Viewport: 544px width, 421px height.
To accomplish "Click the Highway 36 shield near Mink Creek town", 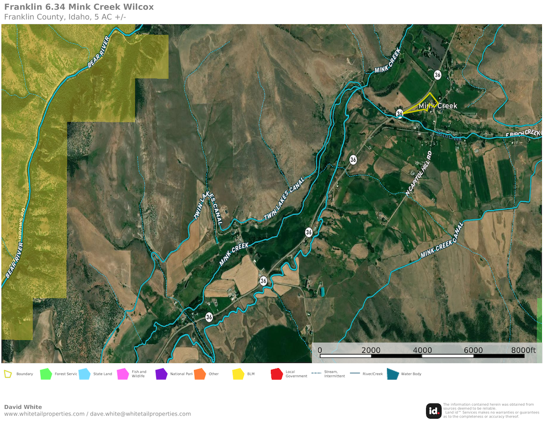I will (400, 113).
